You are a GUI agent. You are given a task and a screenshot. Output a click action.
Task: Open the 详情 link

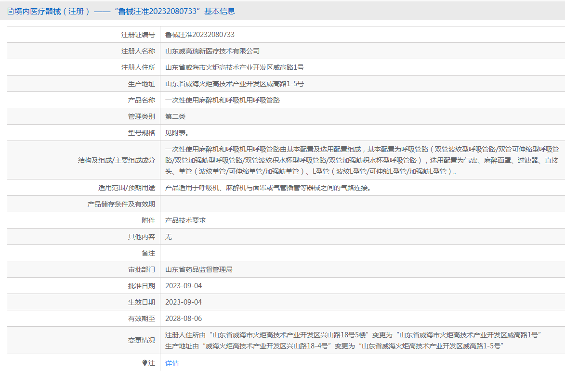point(172,363)
